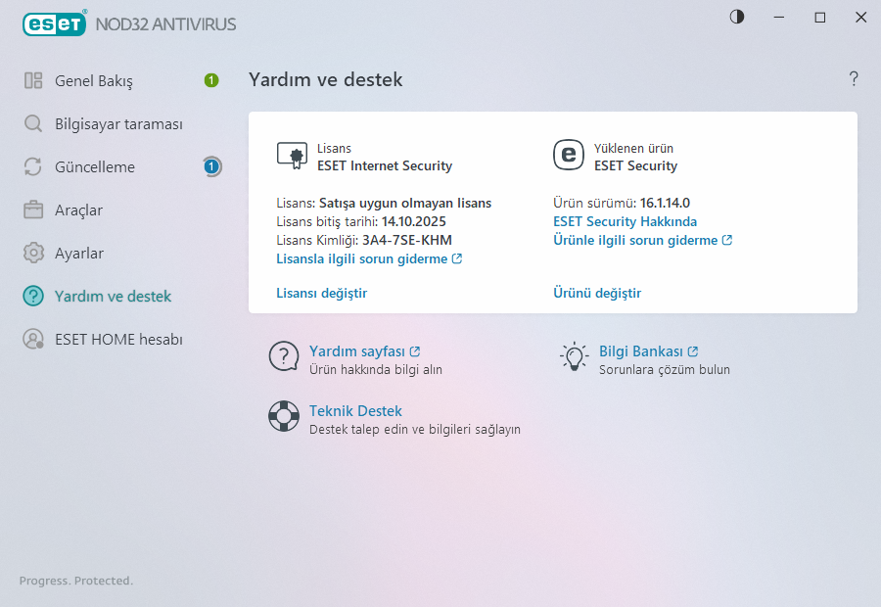Click external-link icon after Ürünle ilgili sorun giderme

(x=727, y=240)
